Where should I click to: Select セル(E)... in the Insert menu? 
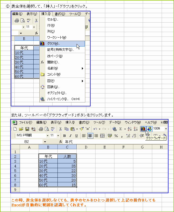62,19
